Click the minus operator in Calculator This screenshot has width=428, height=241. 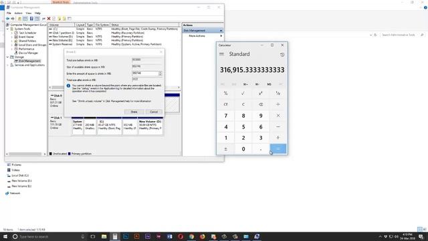pyautogui.click(x=278, y=127)
